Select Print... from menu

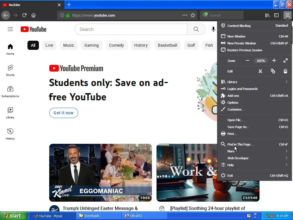tap(254, 134)
